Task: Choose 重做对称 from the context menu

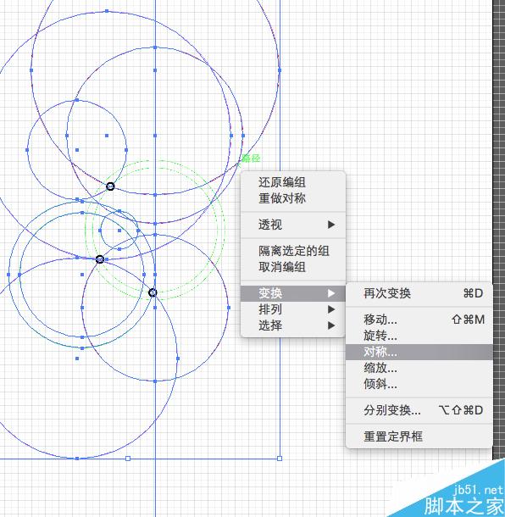Action: pos(293,198)
